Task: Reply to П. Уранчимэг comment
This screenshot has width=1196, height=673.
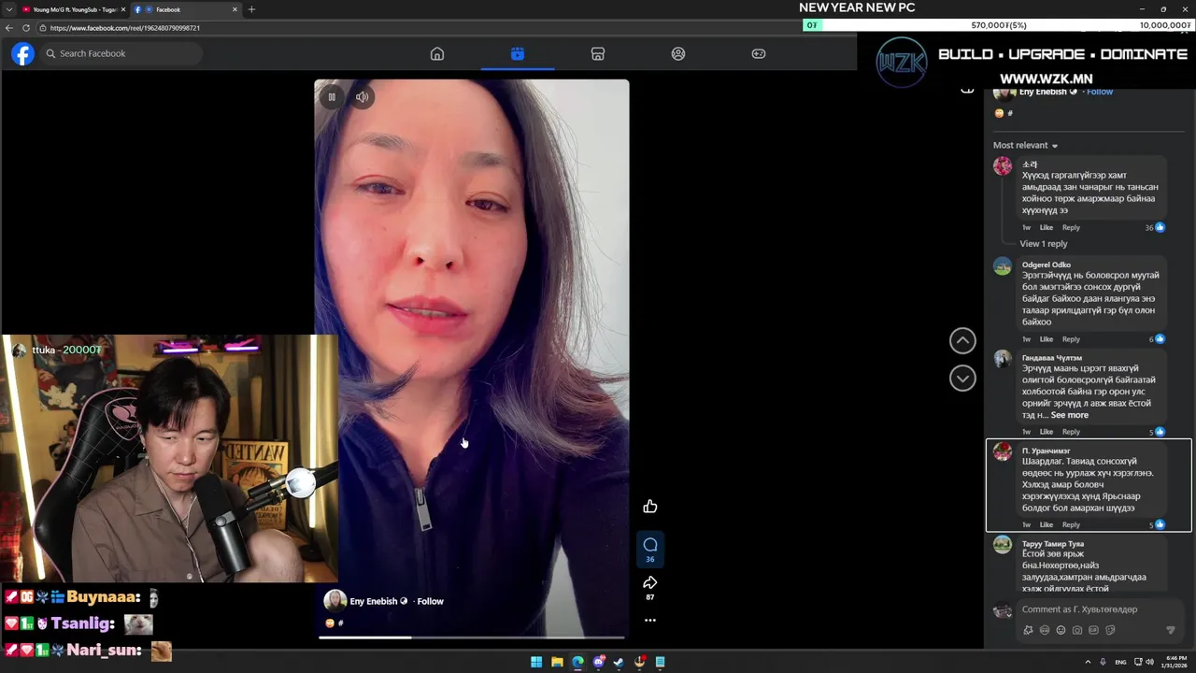Action: point(1071,524)
